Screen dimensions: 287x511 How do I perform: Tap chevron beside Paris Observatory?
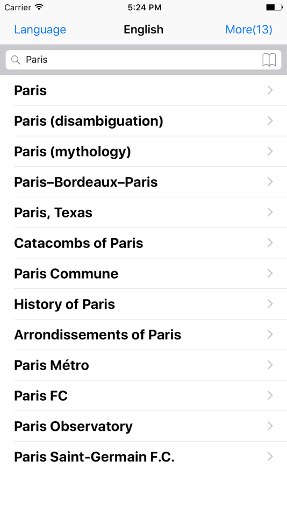coord(270,426)
